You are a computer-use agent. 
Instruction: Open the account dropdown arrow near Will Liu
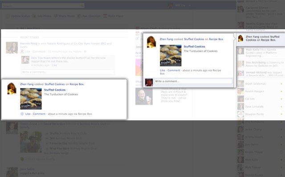coord(190,5)
